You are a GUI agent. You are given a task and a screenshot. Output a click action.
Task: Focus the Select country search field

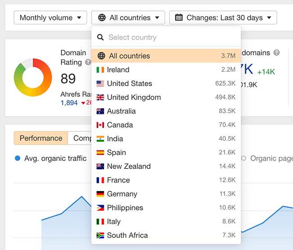click(x=166, y=37)
